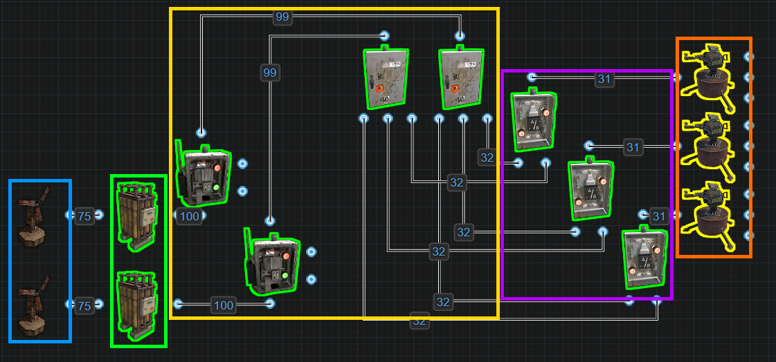Click the left splitter panel
Viewport: 776px width, 362px height.
pyautogui.click(x=386, y=77)
